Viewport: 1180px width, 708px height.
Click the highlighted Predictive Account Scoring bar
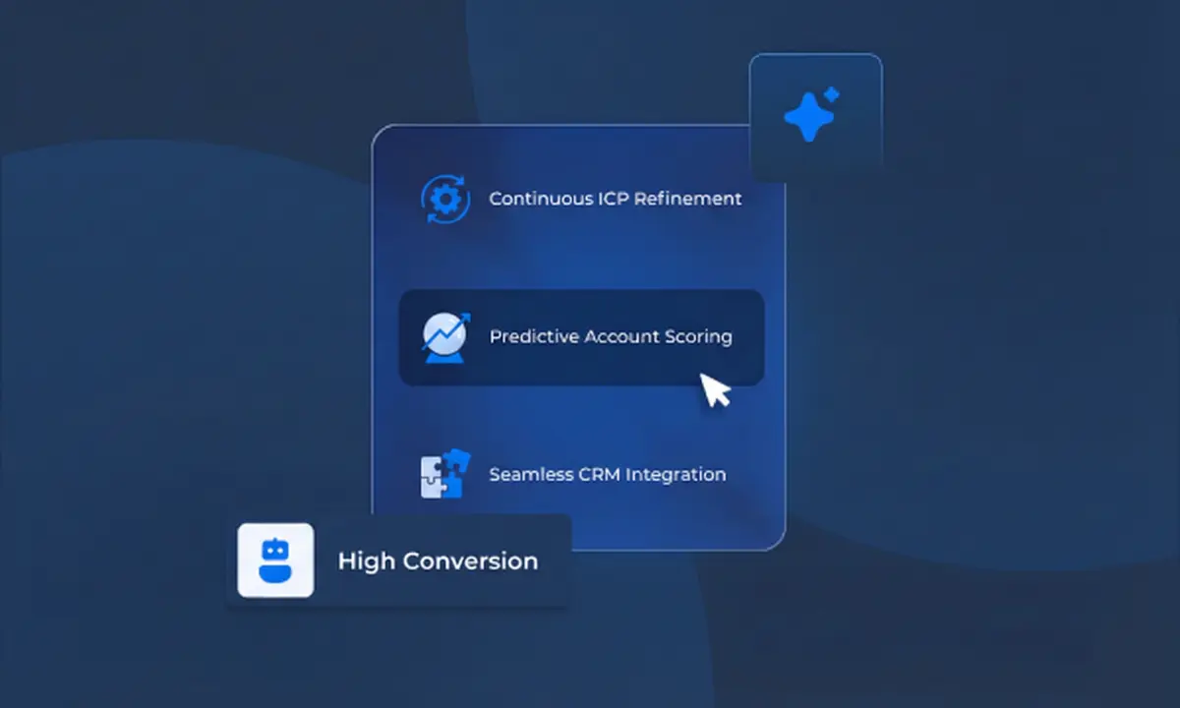coord(580,336)
